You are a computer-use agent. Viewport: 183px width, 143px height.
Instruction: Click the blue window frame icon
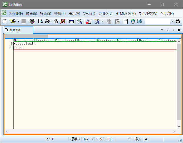(x=71, y=21)
